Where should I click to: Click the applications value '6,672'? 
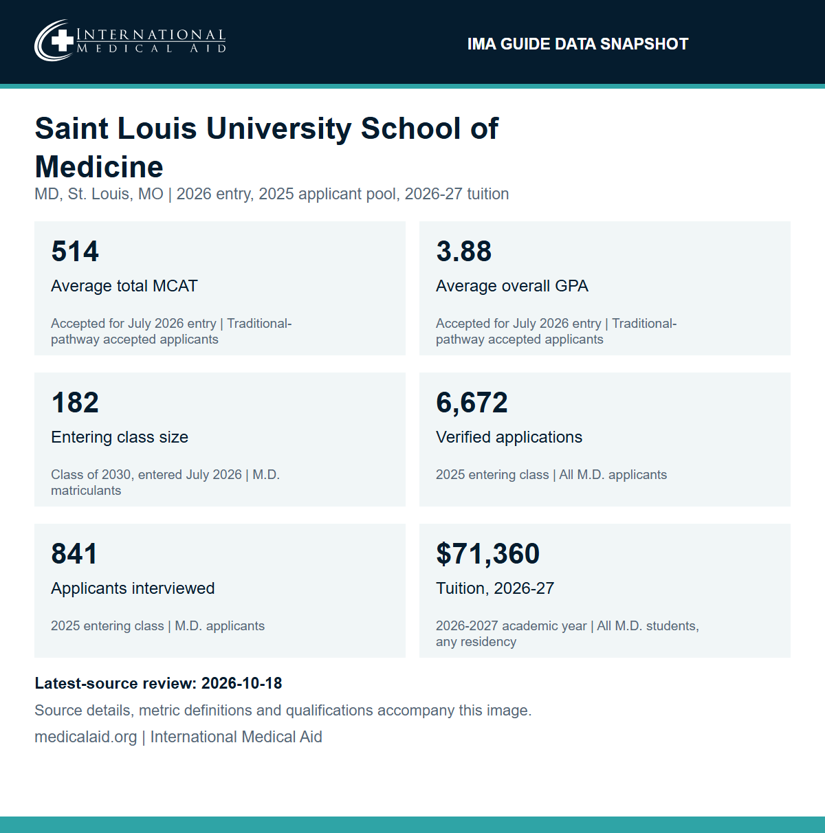coord(472,403)
